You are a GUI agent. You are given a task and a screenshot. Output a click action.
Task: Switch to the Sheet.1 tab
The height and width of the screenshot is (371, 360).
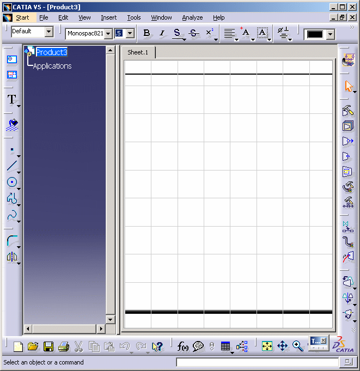tap(138, 52)
